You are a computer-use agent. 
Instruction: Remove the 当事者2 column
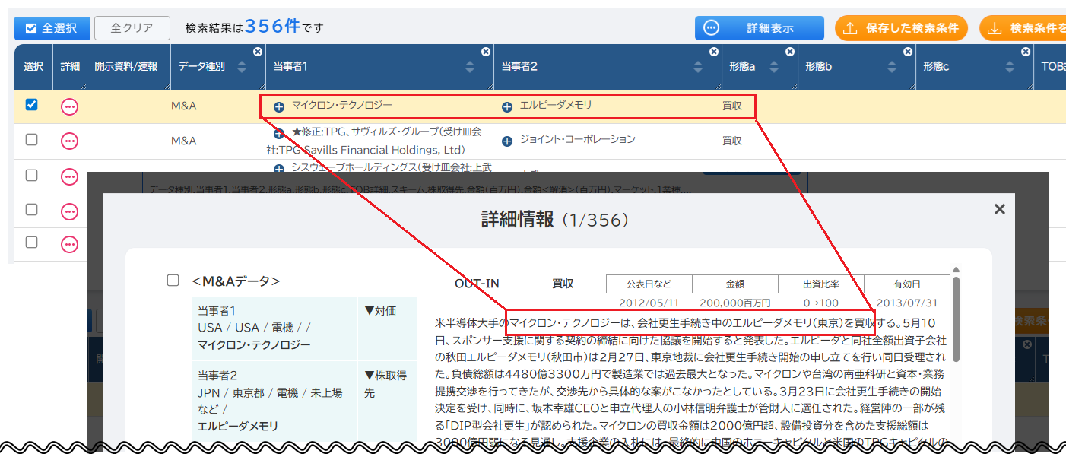click(x=714, y=52)
